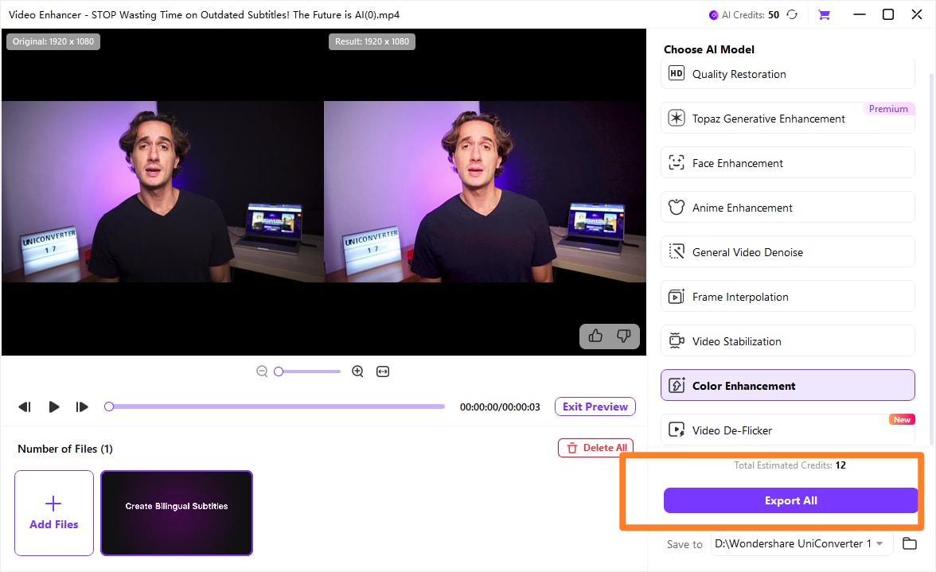Select the Anime Enhancement model
This screenshot has height=572, width=936.
point(788,207)
